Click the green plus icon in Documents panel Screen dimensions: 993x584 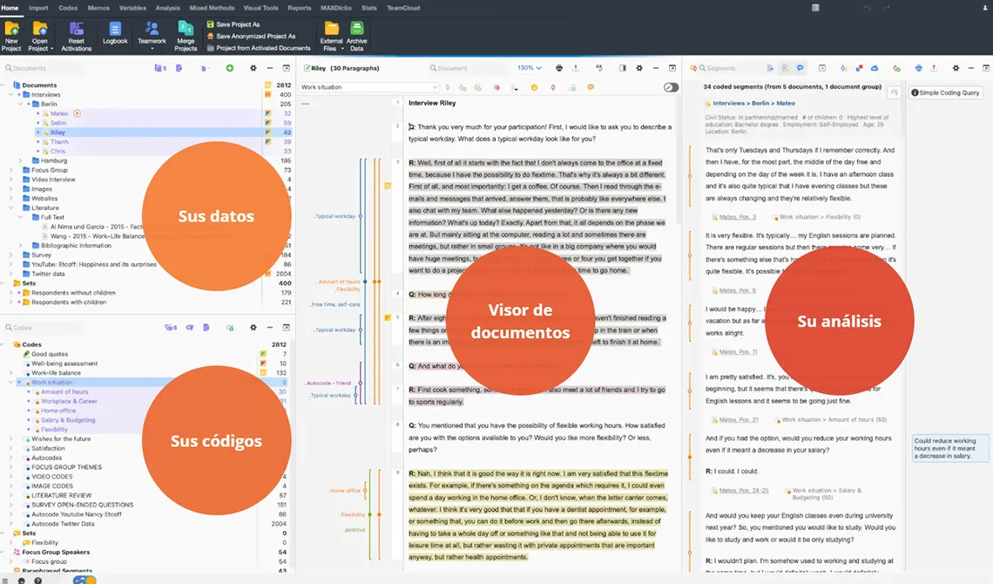pos(229,68)
